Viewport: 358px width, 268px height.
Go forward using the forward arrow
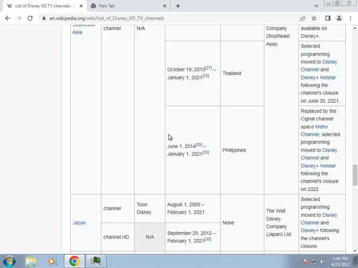click(19, 18)
